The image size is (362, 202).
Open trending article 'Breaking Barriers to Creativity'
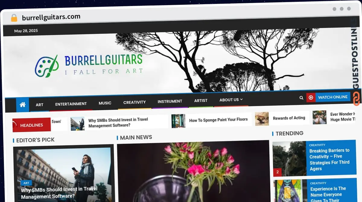click(x=329, y=159)
